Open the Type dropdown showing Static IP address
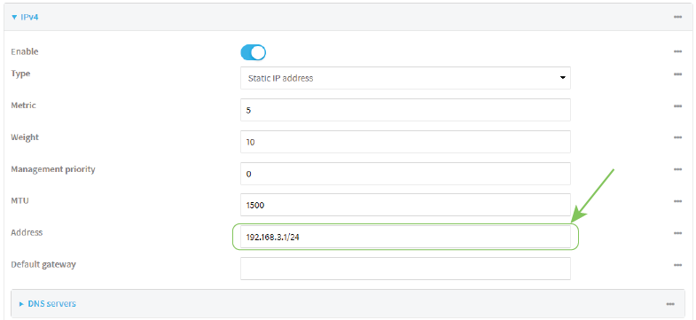The width and height of the screenshot is (696, 320). 405,78
